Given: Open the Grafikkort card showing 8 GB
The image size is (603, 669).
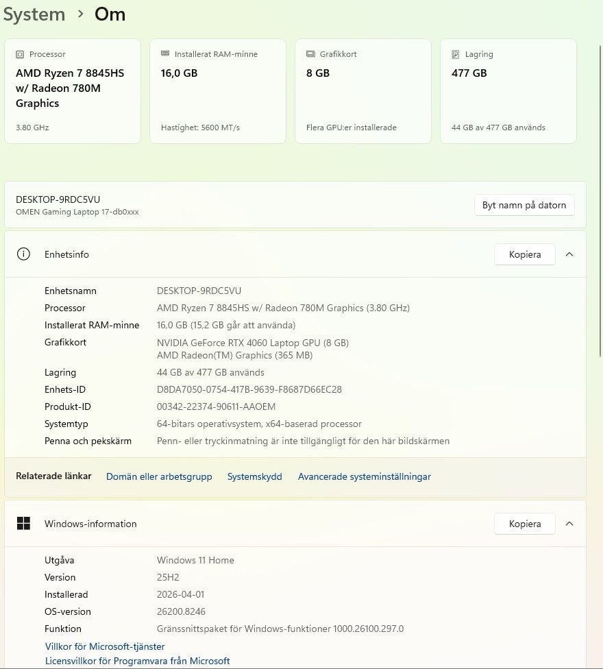Looking at the screenshot, I should [x=363, y=91].
